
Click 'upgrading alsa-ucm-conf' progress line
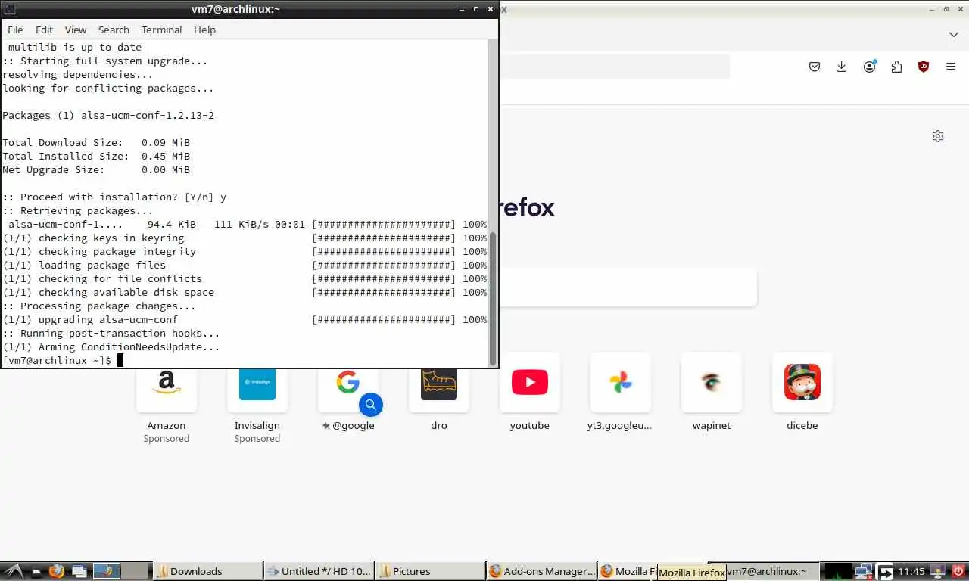245,319
